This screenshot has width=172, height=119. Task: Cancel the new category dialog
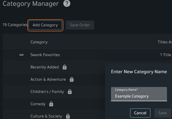click(140, 113)
